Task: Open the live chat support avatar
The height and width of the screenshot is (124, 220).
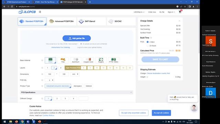Action: [x=194, y=108]
